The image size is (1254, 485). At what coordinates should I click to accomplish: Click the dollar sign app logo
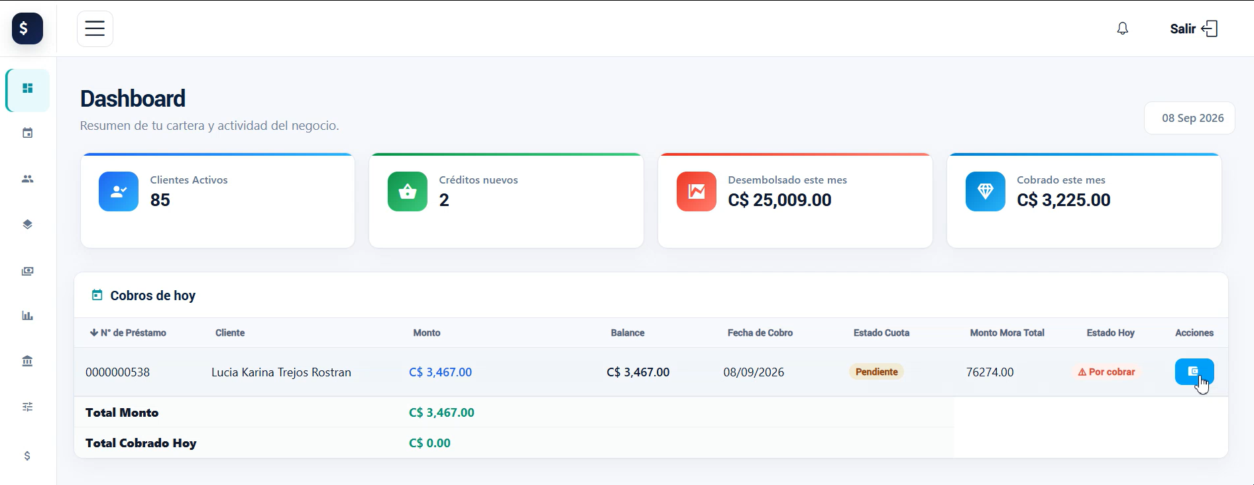[27, 28]
